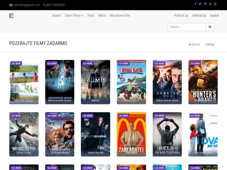The width and height of the screenshot is (227, 170).
Task: Click the home icon in breadcrumb
Action: point(190,45)
